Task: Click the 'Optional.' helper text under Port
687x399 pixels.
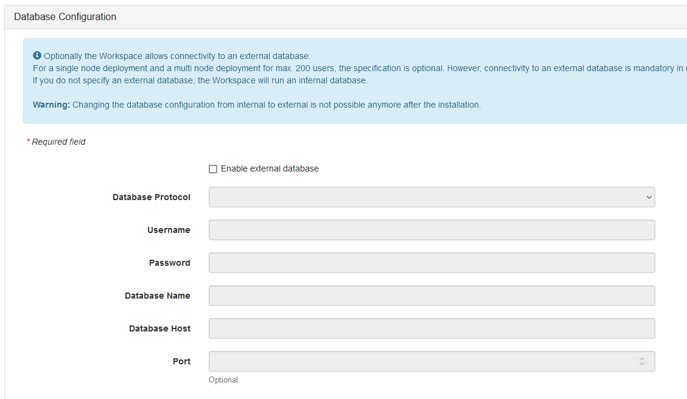Action: point(225,380)
